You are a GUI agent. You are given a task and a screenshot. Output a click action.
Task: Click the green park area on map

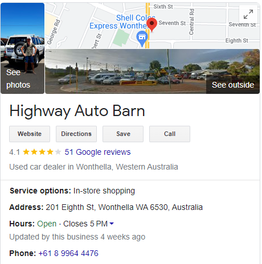click(x=121, y=38)
